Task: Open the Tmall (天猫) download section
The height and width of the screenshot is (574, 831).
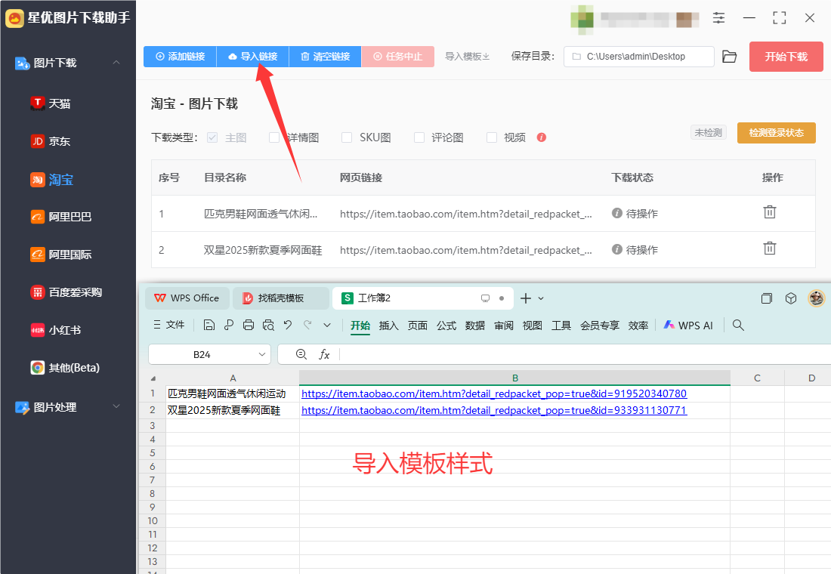Action: (x=51, y=103)
